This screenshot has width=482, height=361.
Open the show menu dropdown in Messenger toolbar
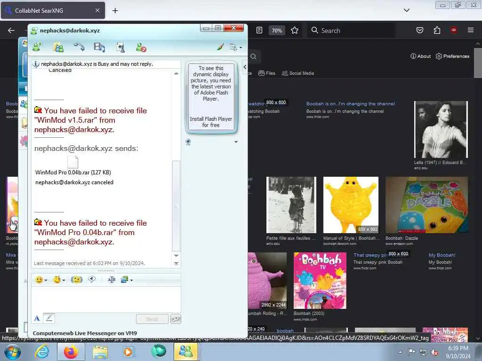coord(236,47)
